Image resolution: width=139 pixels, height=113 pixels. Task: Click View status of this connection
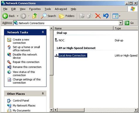[24, 74]
